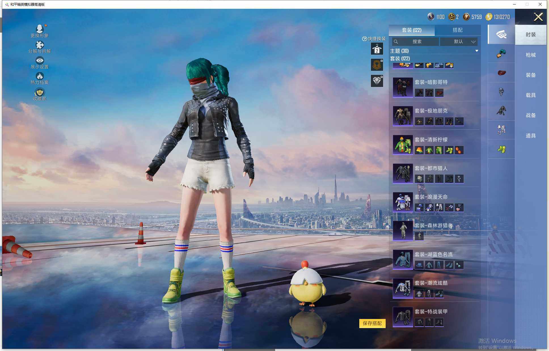
Task: Collapse the 套装 (122) section header
Action: point(400,59)
